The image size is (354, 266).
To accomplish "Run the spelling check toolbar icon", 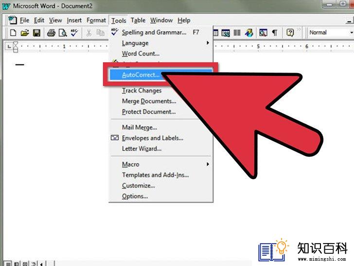I will tap(74, 33).
